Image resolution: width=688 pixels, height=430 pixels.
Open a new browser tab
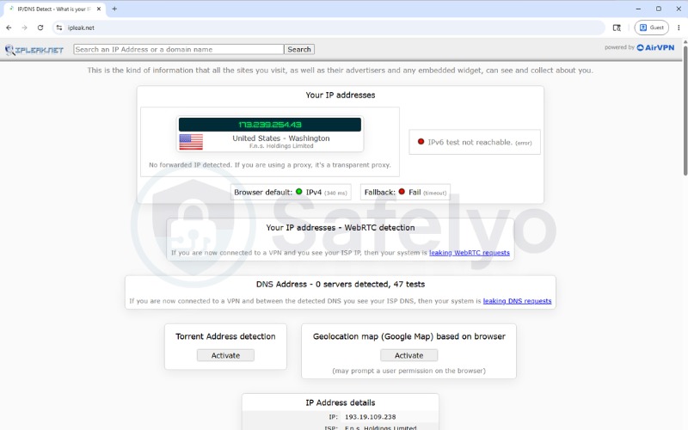point(114,9)
